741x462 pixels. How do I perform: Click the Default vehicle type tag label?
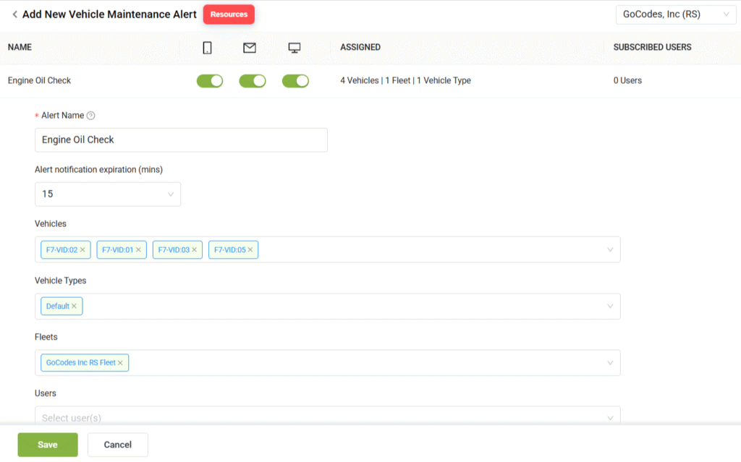(58, 306)
